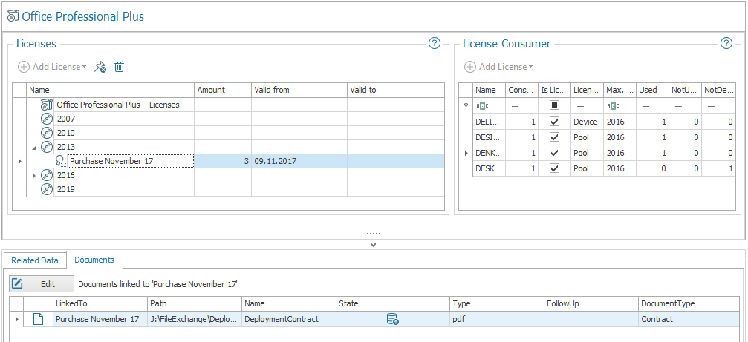Click the Device license type cell
The image size is (748, 342).
click(x=587, y=122)
